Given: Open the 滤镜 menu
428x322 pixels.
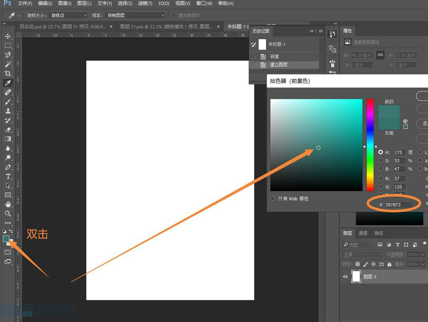Looking at the screenshot, I should [144, 3].
